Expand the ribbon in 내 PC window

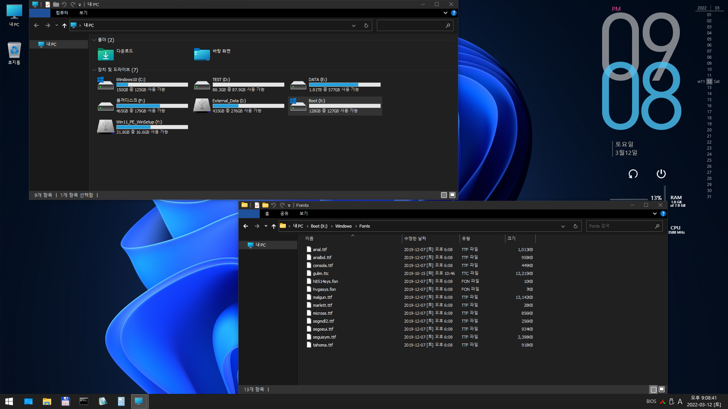445,13
